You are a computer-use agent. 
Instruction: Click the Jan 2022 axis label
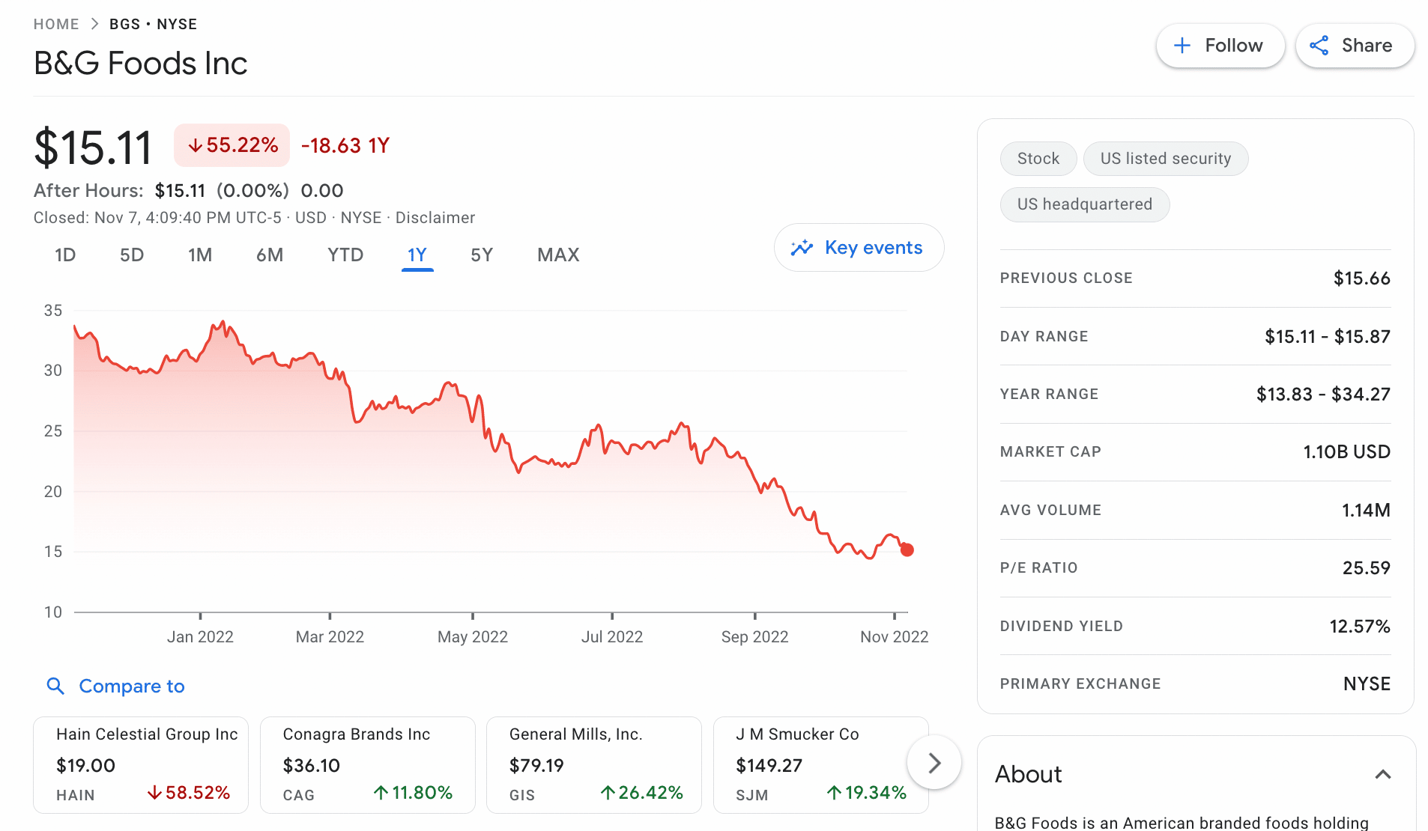click(200, 637)
